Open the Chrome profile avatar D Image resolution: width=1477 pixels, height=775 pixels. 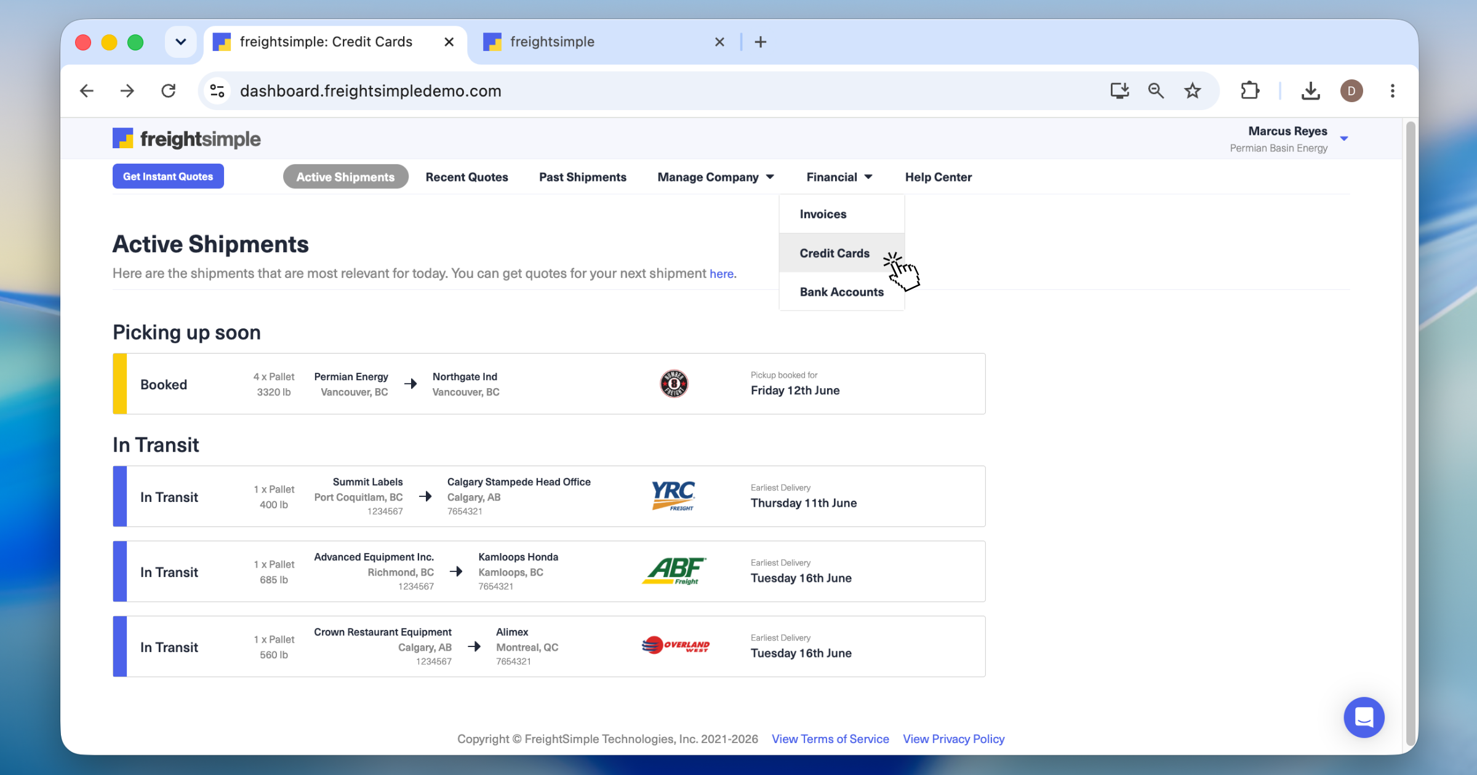point(1351,91)
